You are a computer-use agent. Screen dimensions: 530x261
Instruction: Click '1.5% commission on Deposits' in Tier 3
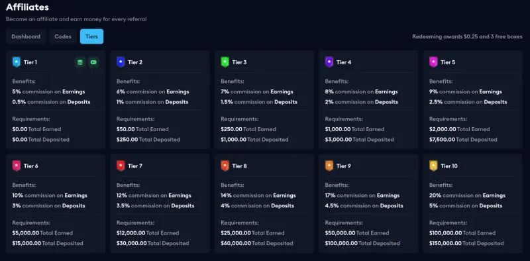[259, 102]
